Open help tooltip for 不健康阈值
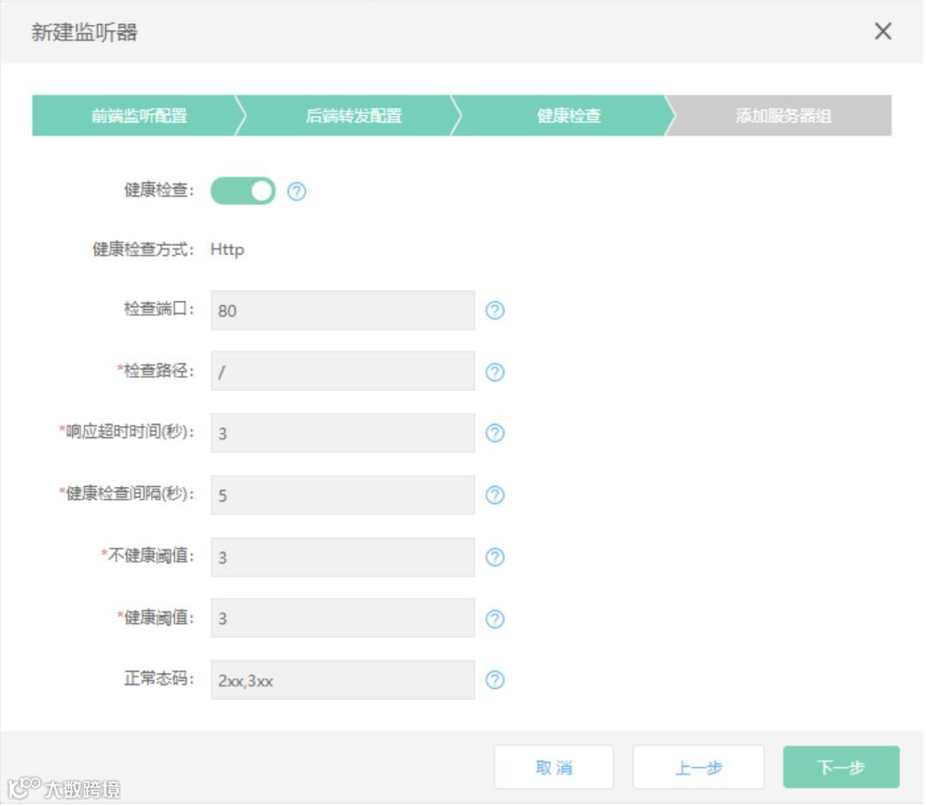Screen dimensions: 926x806 tap(495, 556)
